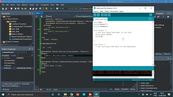Open File menu in Delphi
This screenshot has height=97, width=173.
[x=3, y=5]
